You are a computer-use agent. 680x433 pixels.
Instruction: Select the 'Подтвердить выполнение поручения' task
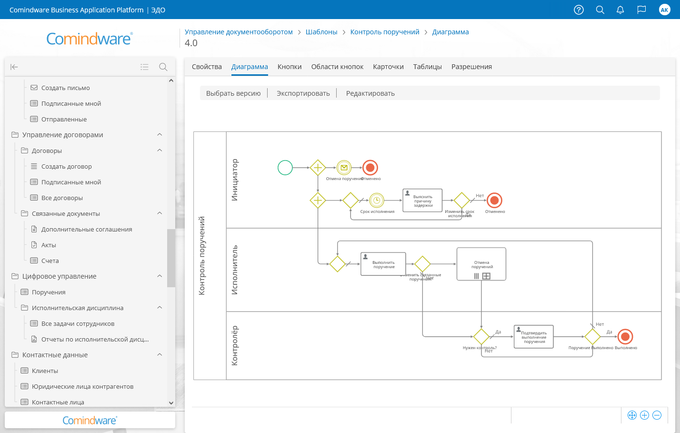(534, 337)
